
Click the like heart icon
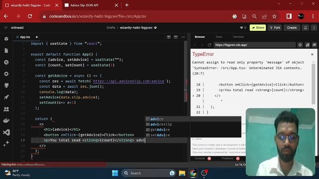(x=241, y=28)
